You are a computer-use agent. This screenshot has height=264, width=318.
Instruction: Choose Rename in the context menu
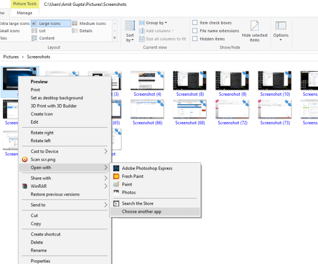(39, 250)
